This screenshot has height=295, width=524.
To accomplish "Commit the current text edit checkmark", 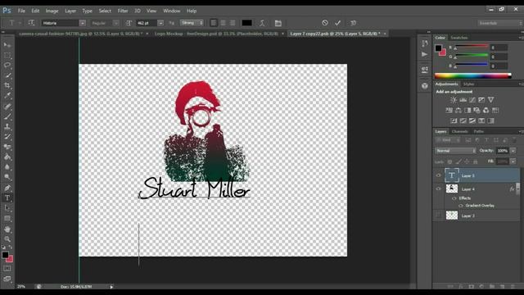I will point(337,23).
